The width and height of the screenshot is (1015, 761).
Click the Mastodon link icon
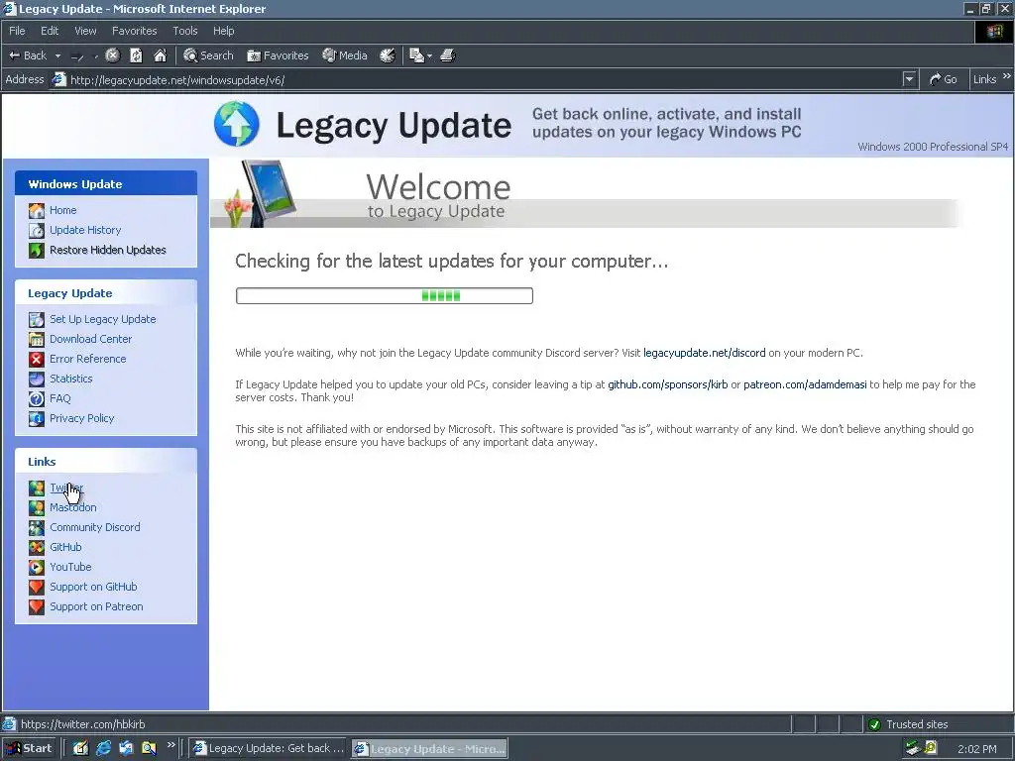point(37,508)
